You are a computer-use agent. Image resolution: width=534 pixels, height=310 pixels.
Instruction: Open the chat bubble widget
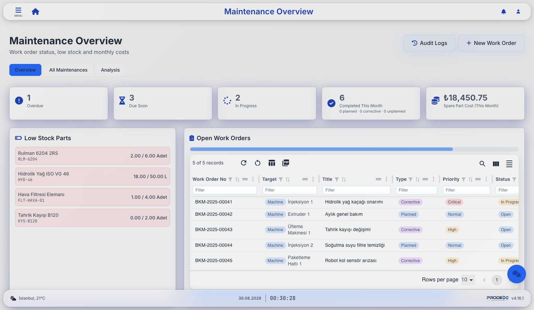click(x=517, y=274)
